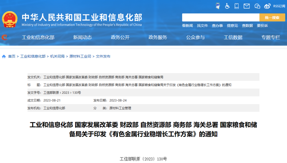Open the 找文件 quick link
This screenshot has width=287, height=163.
pos(202,26)
